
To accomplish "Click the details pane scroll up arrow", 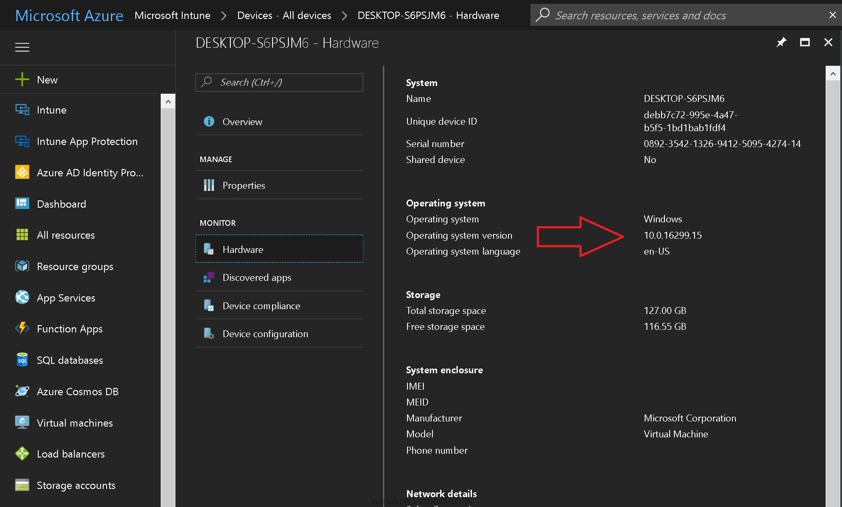I will tap(833, 74).
